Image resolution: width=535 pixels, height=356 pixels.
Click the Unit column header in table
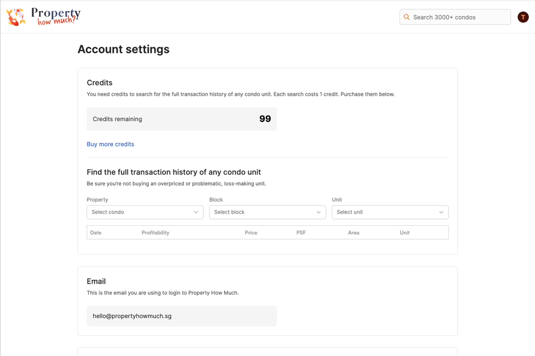(x=405, y=233)
